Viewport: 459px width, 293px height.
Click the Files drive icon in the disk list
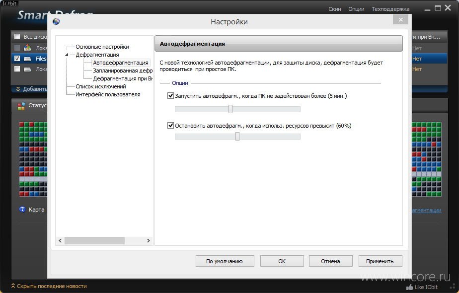[27, 59]
